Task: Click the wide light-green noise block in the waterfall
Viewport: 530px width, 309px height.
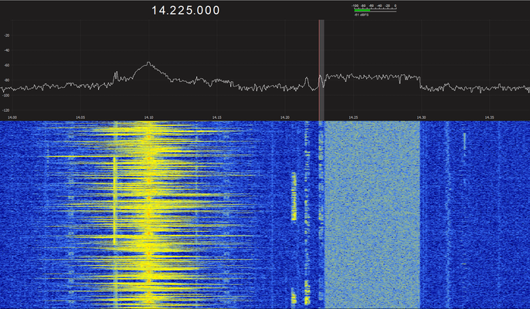Action: coord(372,215)
